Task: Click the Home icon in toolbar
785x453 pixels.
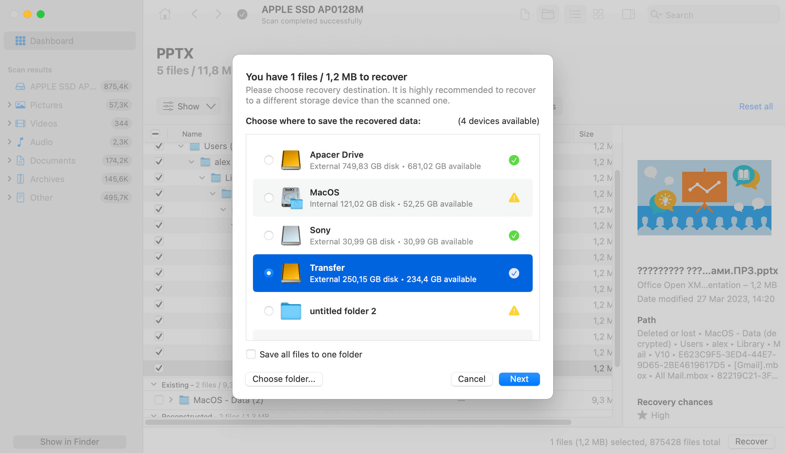Action: [165, 14]
